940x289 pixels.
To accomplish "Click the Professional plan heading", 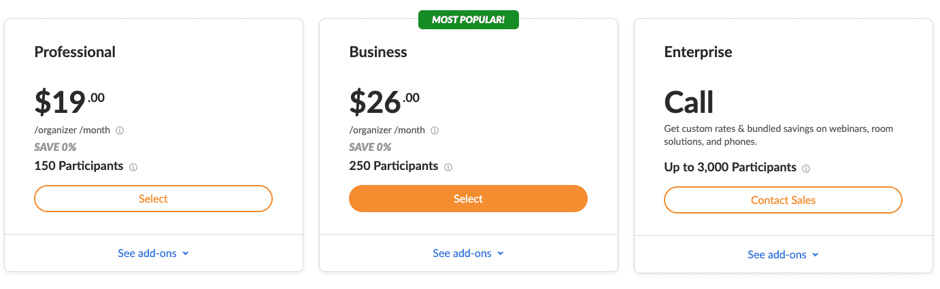I will [75, 52].
